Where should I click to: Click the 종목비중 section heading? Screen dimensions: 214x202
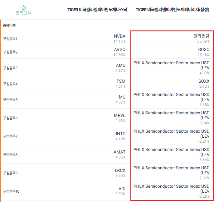point(9,25)
